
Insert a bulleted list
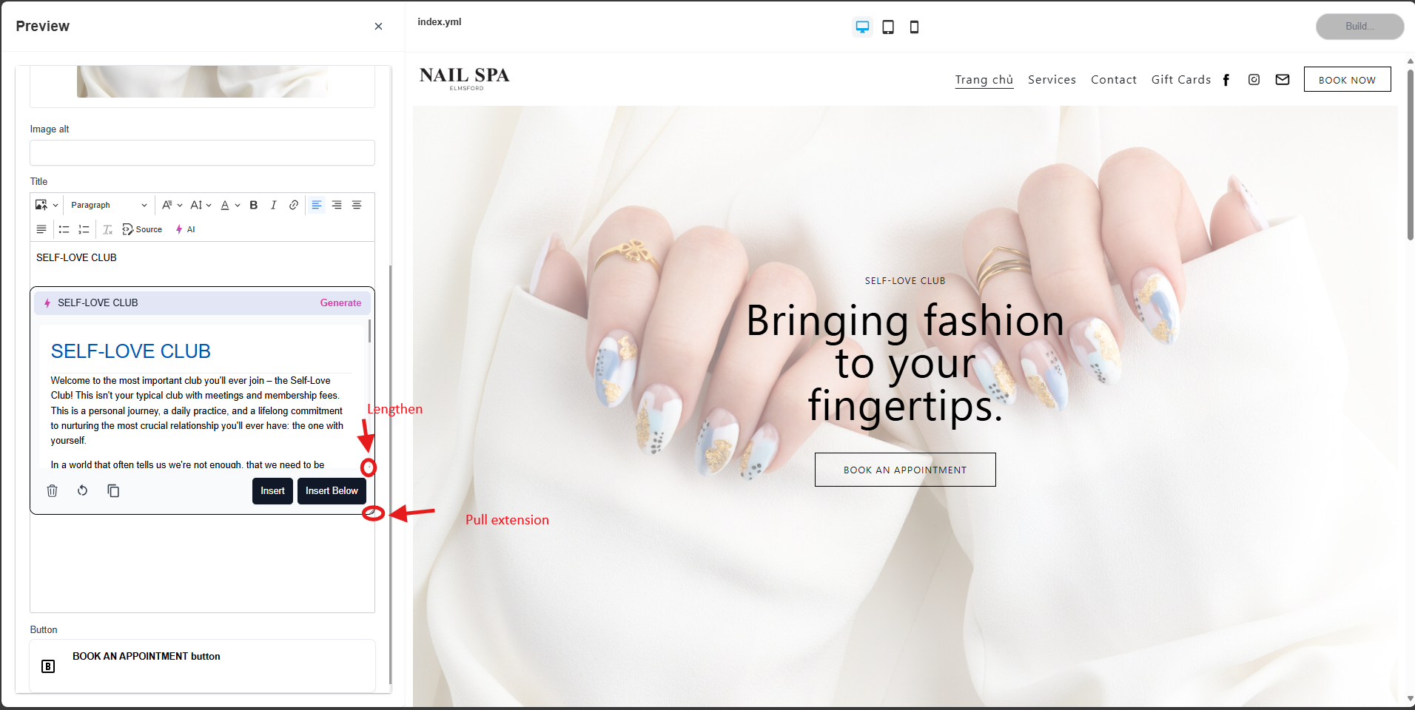click(x=64, y=229)
